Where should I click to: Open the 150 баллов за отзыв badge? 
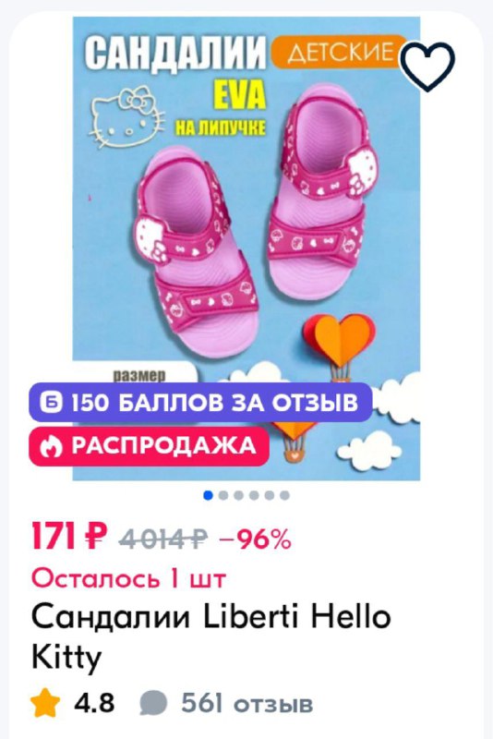(x=200, y=403)
